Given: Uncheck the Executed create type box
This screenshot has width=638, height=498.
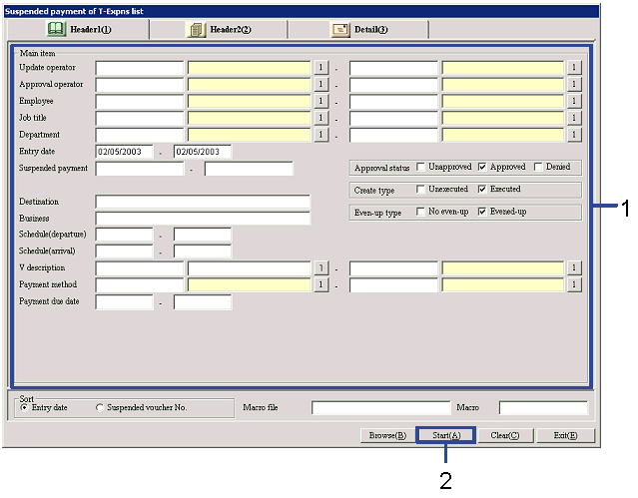Looking at the screenshot, I should tap(482, 190).
